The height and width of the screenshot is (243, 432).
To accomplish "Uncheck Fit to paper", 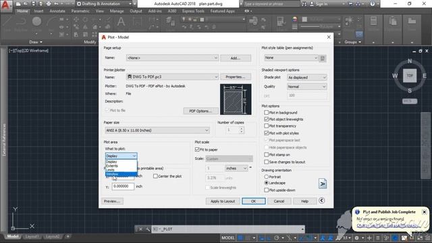I will [x=197, y=149].
